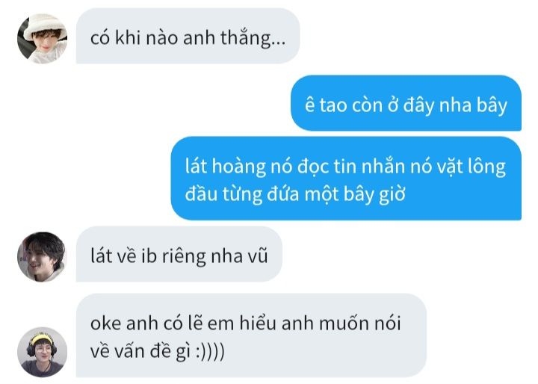
Task: Click "vấn đề gì" in the last gray bubble
Action: tap(153, 352)
